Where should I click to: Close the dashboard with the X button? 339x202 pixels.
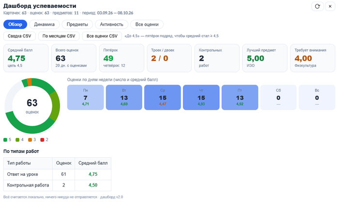point(330,6)
